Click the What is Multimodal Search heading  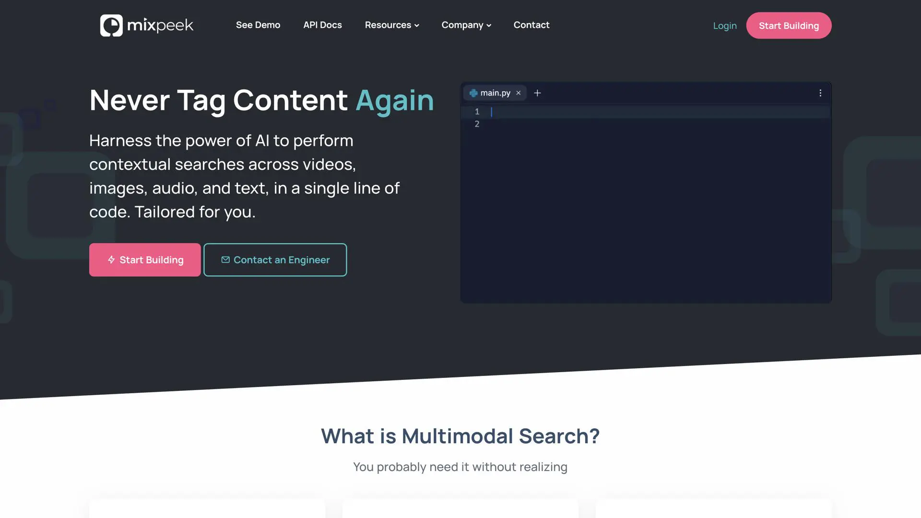click(x=460, y=436)
